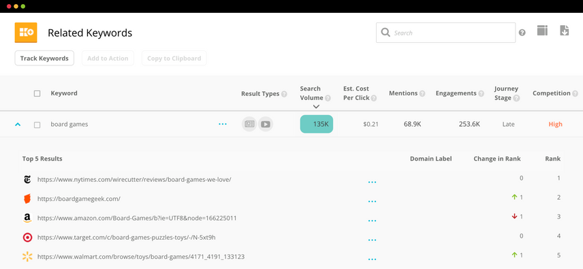Click Result Types column header
The width and height of the screenshot is (583, 269).
click(260, 93)
